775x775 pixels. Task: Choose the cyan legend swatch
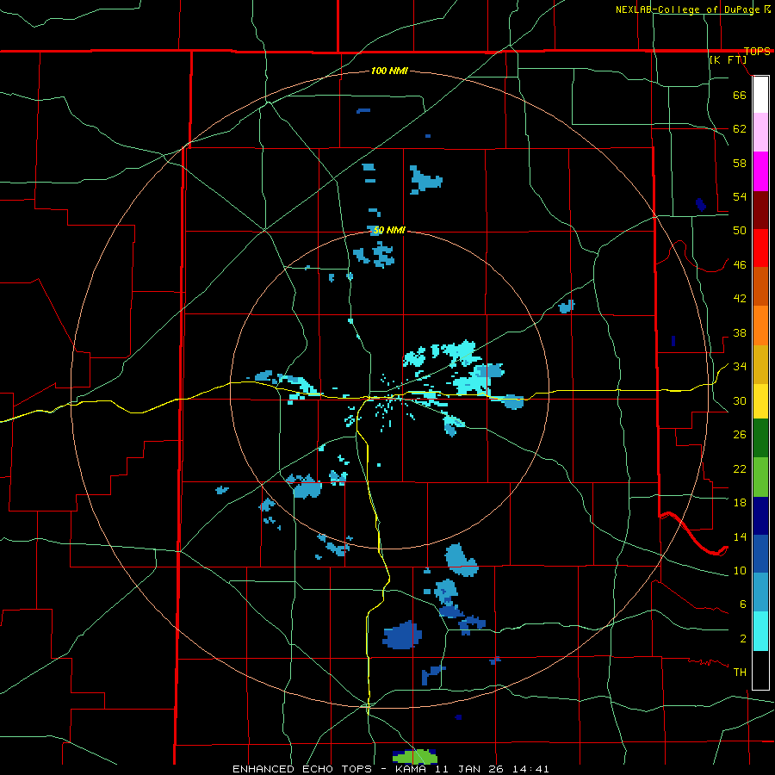760,631
